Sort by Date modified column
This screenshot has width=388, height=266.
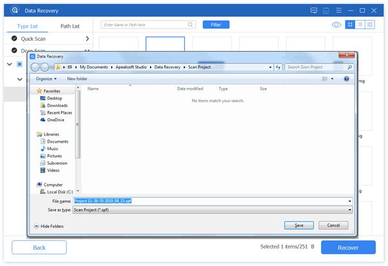[190, 88]
